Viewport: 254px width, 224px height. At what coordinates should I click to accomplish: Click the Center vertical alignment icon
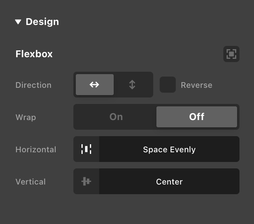[x=86, y=181]
